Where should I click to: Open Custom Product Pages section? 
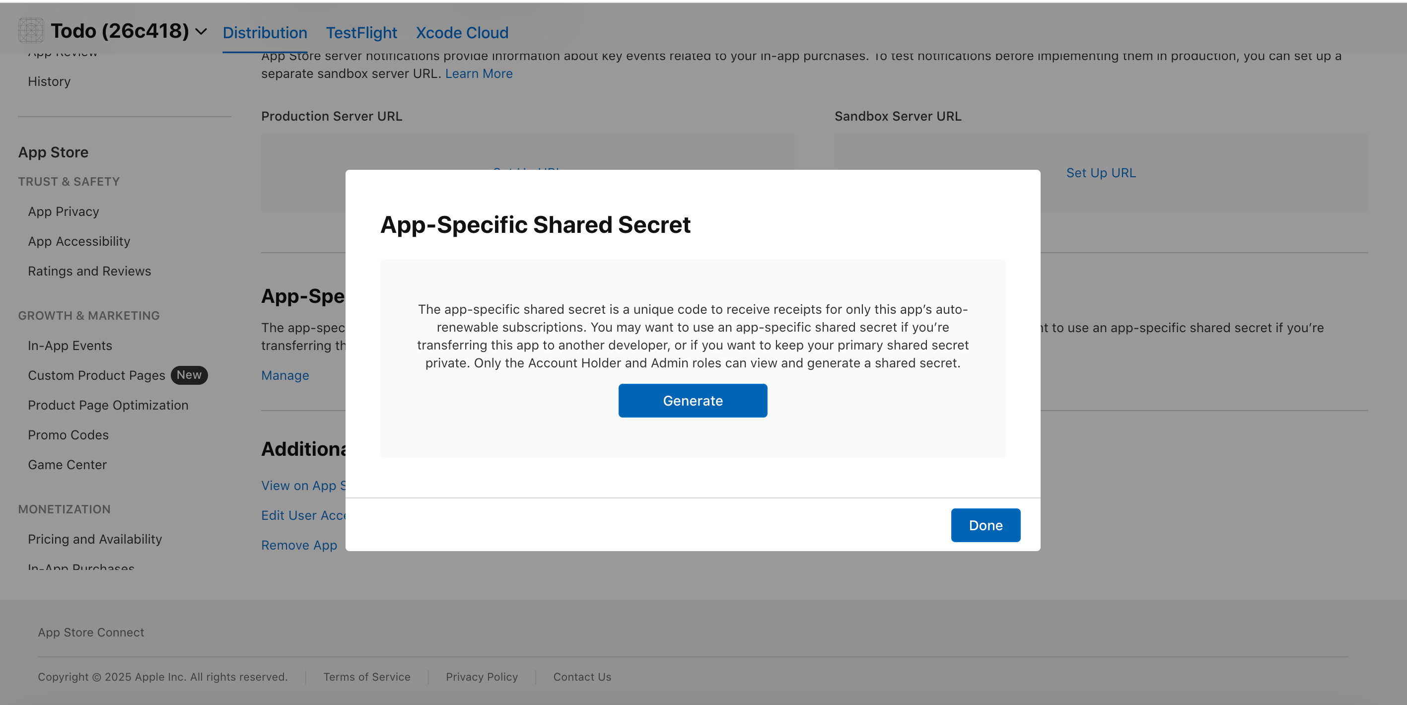click(x=96, y=375)
